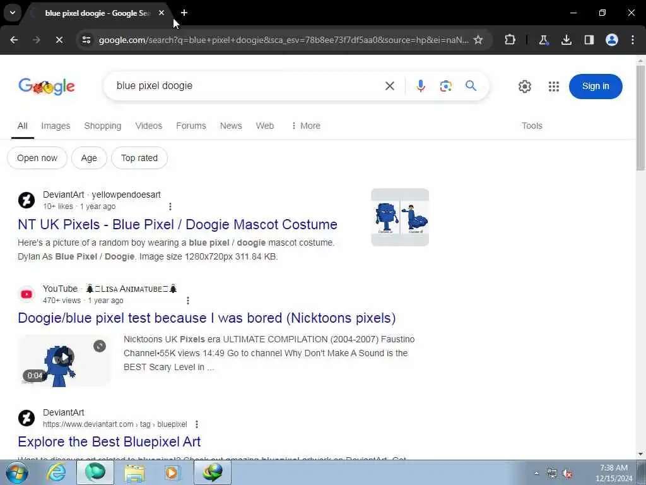
Task: Open NT UK Pixels Mascot Costume result
Action: (x=177, y=224)
